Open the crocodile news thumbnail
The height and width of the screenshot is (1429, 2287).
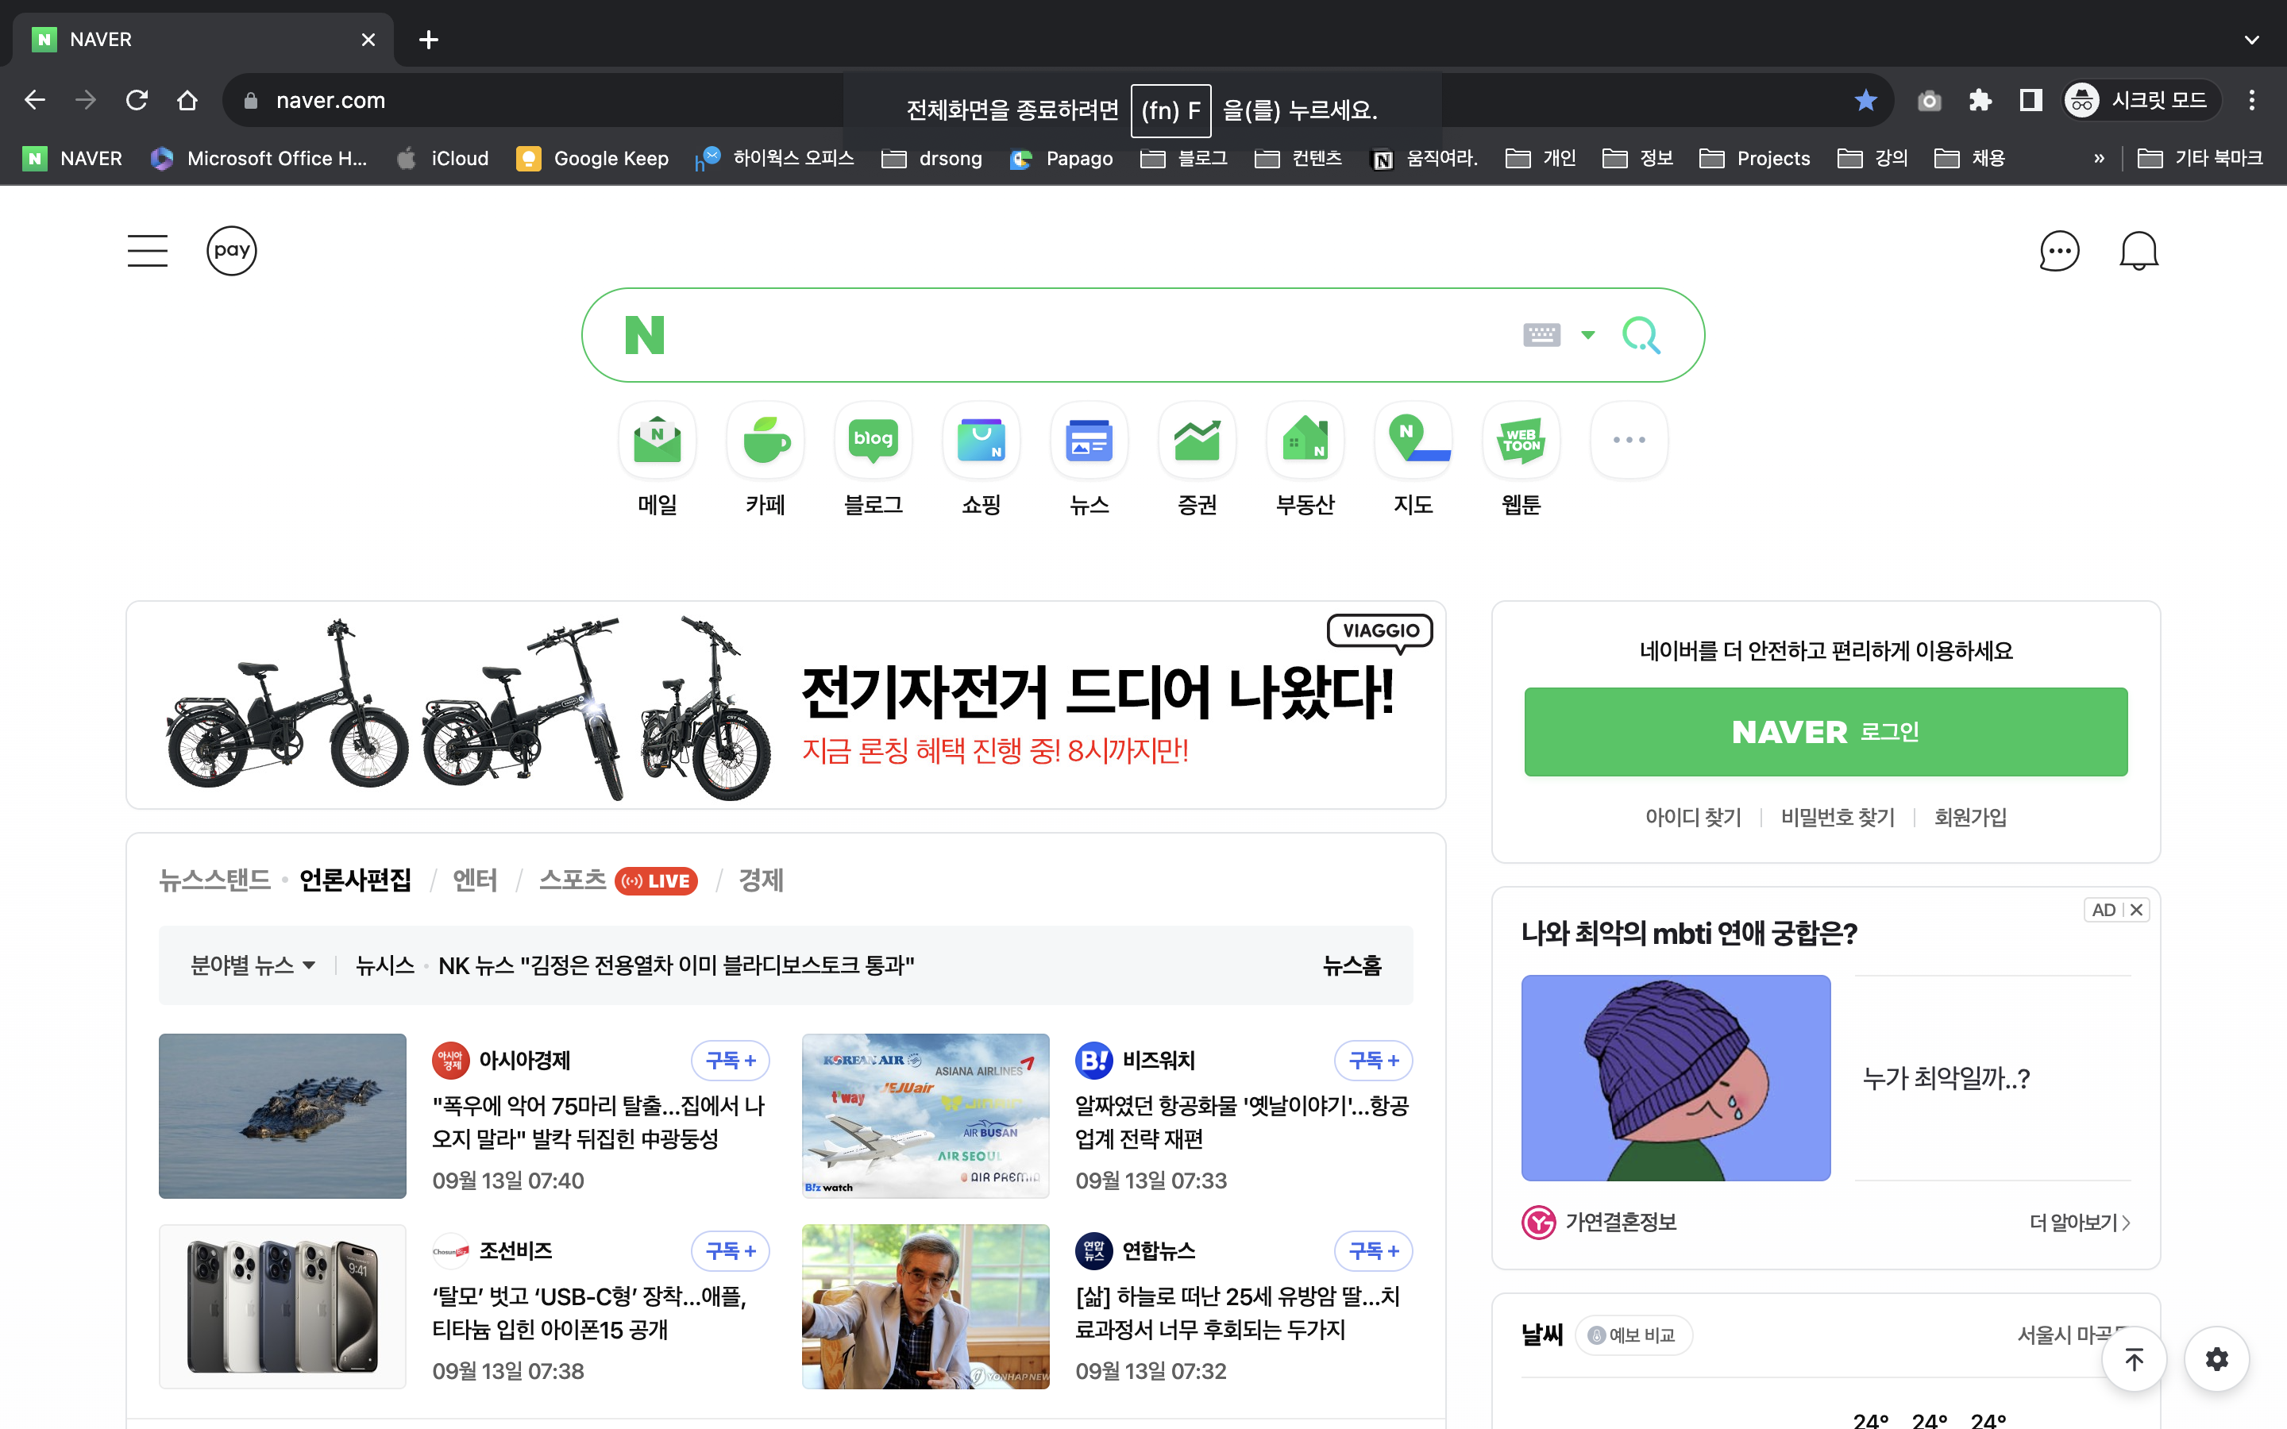283,1115
